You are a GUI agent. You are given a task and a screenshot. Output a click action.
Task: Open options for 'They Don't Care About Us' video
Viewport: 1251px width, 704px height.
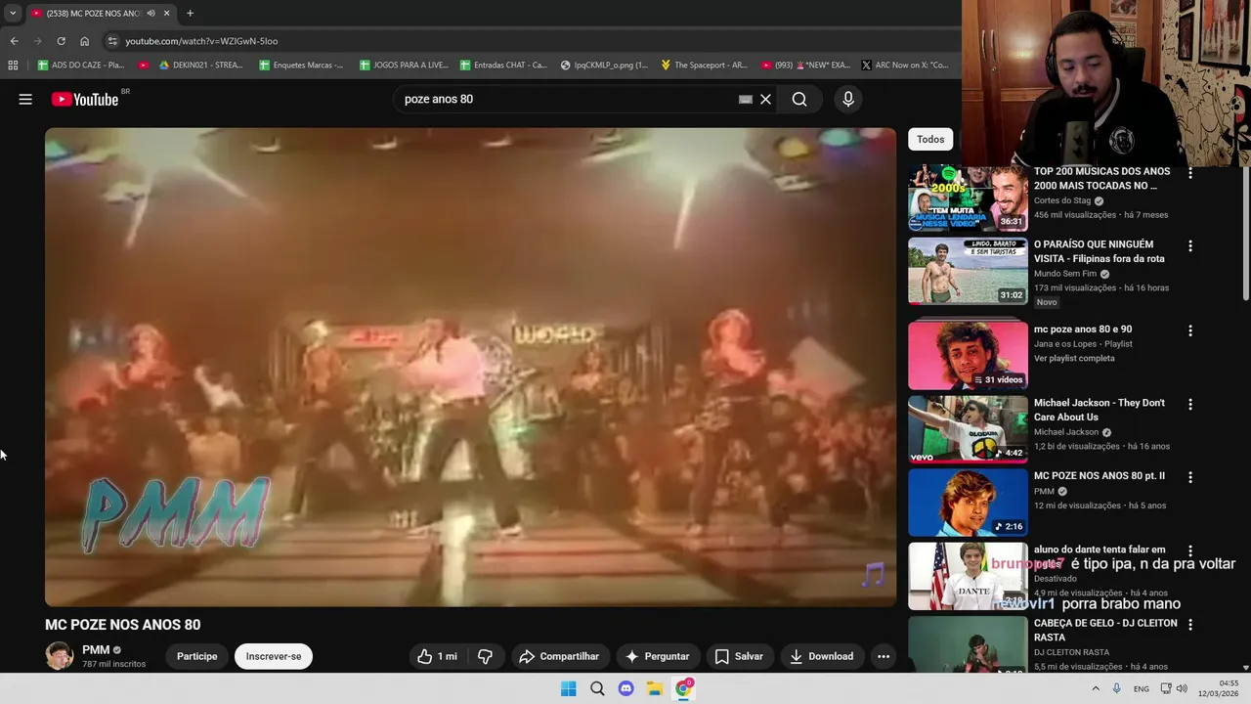click(x=1190, y=404)
